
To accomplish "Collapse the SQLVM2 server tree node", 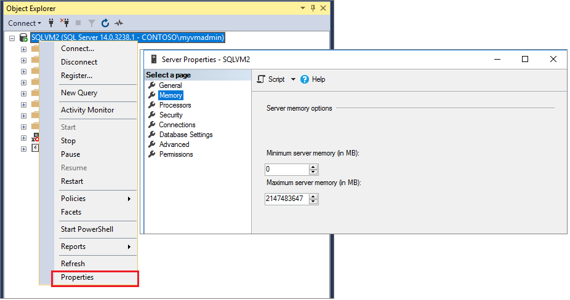I will tap(12, 38).
